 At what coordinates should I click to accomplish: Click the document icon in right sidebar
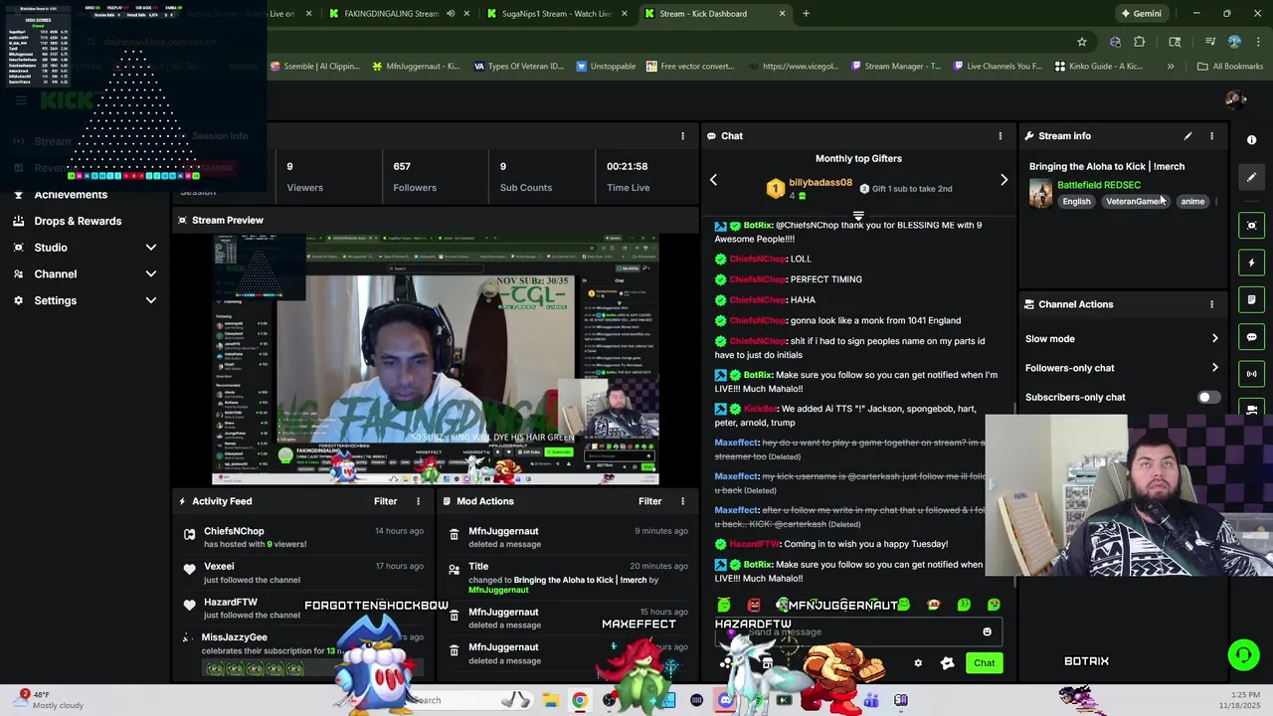coord(1252,299)
